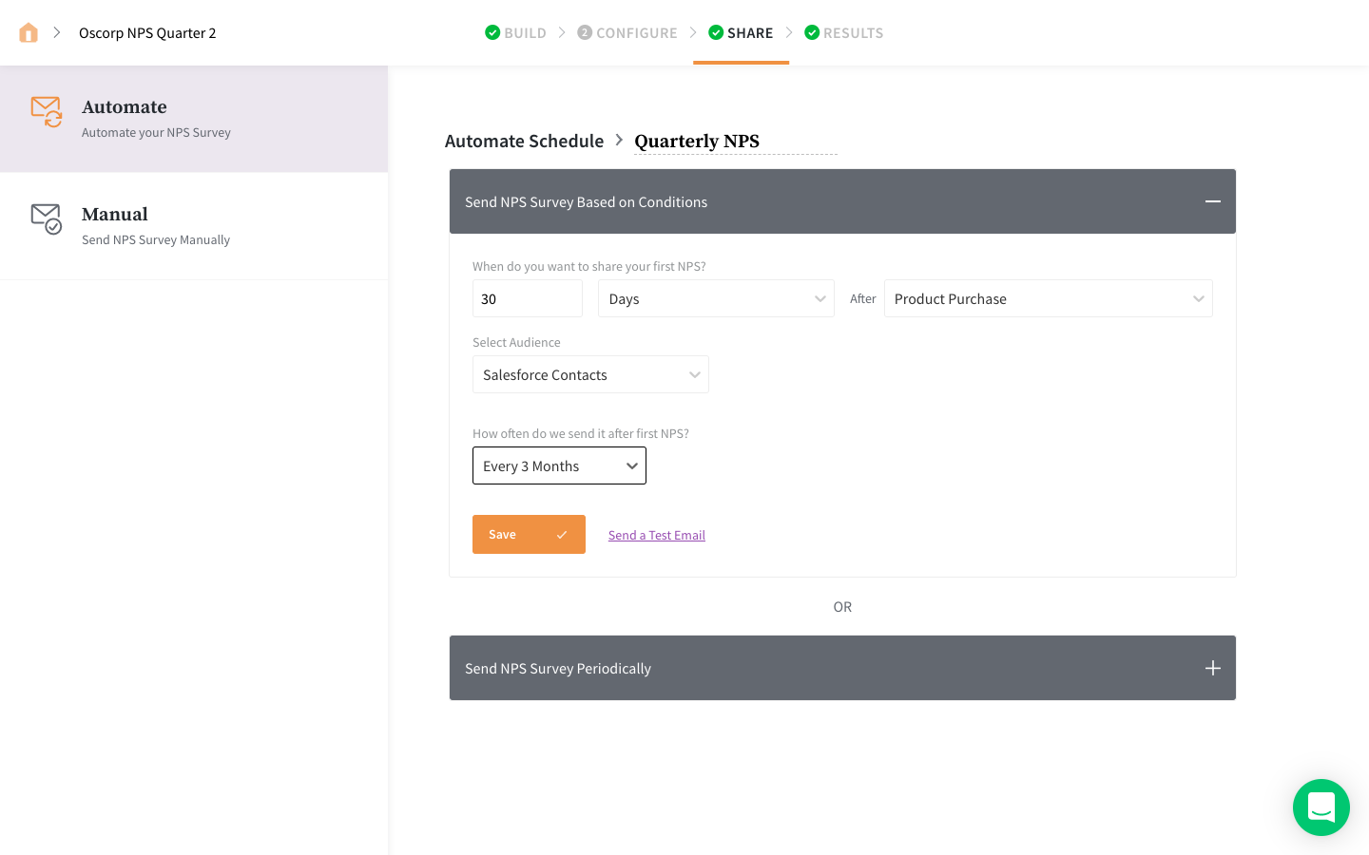
Task: Click the green checkmark beside Share
Action: (x=716, y=33)
